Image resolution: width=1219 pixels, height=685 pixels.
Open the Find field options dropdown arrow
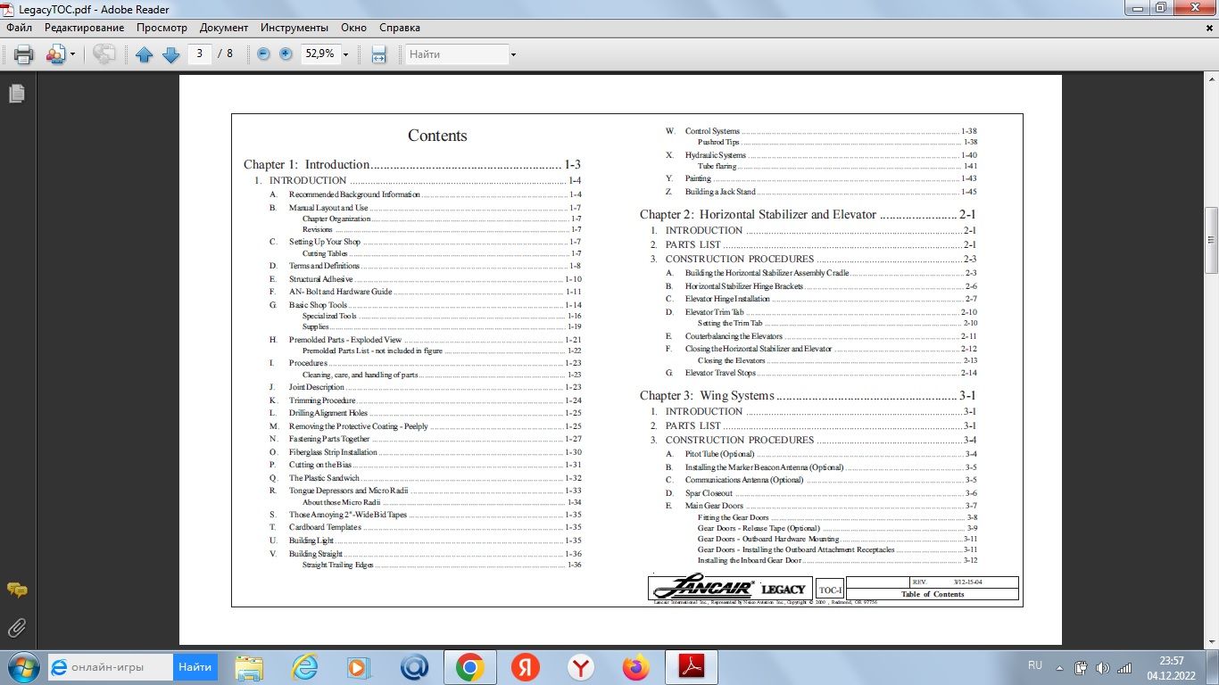point(513,54)
